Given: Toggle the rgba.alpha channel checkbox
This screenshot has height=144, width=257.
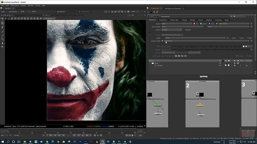Looking at the screenshot, I should pyautogui.click(x=217, y=24).
